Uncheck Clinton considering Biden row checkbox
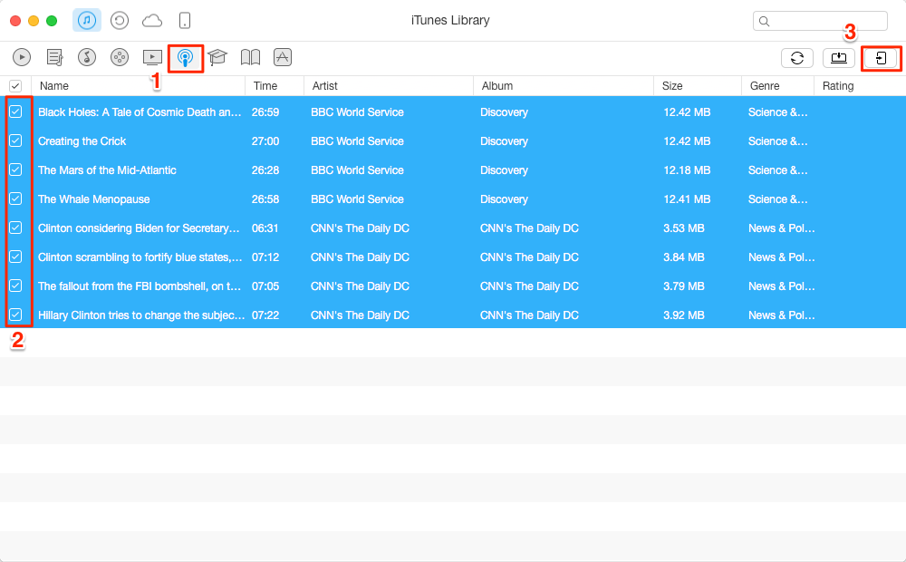Viewport: 906px width, 562px height. tap(15, 228)
